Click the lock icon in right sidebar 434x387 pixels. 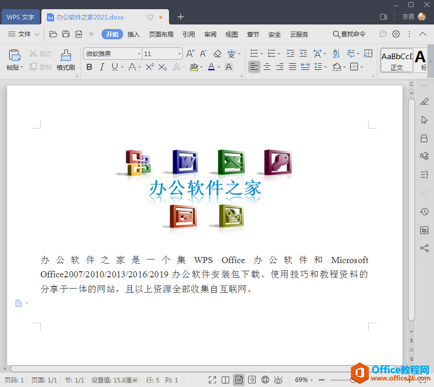point(424,138)
